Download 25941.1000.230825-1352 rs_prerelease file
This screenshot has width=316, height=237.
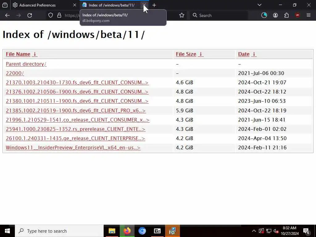point(76,129)
